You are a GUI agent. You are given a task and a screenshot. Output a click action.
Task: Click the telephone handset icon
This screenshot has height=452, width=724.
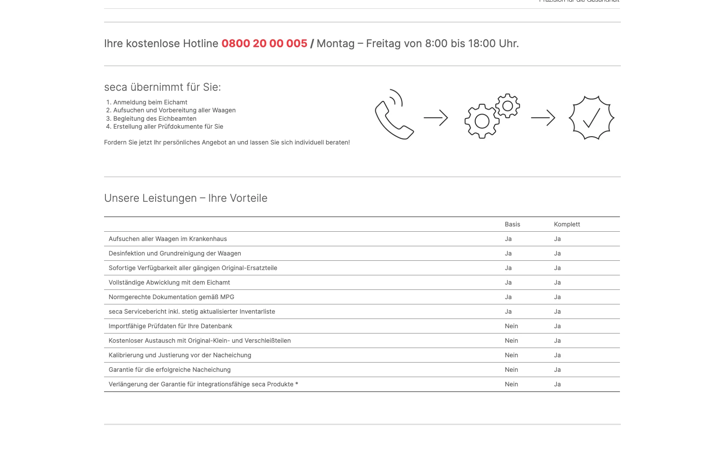click(394, 114)
